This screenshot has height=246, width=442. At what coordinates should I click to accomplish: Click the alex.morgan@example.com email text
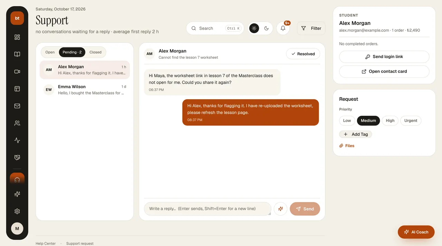(x=364, y=30)
